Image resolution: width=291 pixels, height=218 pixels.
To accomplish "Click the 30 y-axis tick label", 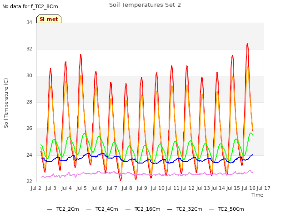I will pyautogui.click(x=29, y=75).
